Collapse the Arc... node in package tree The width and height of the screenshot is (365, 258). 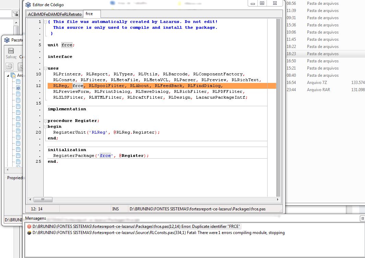click(x=8, y=75)
